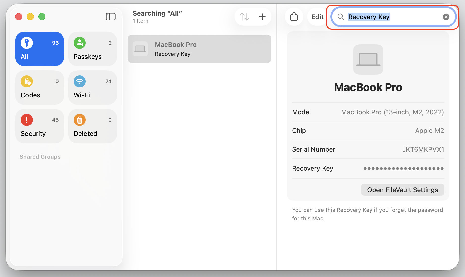Click the large laptop icon in details
This screenshot has width=465, height=277.
pyautogui.click(x=368, y=59)
